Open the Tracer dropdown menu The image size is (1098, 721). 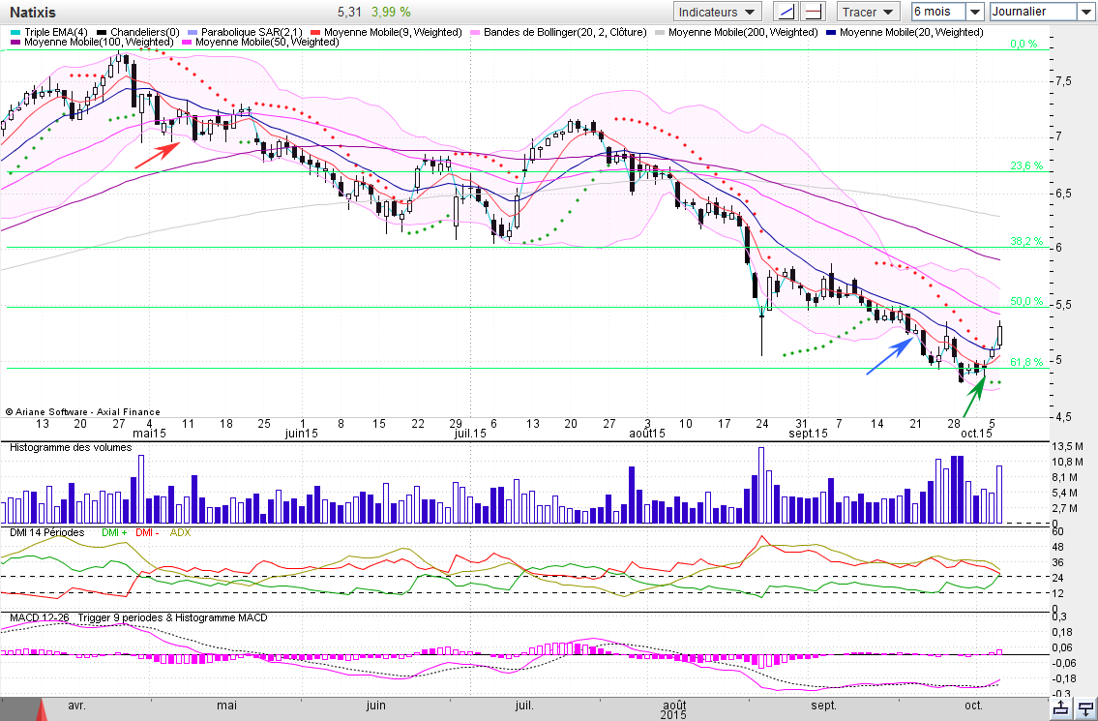coord(869,12)
